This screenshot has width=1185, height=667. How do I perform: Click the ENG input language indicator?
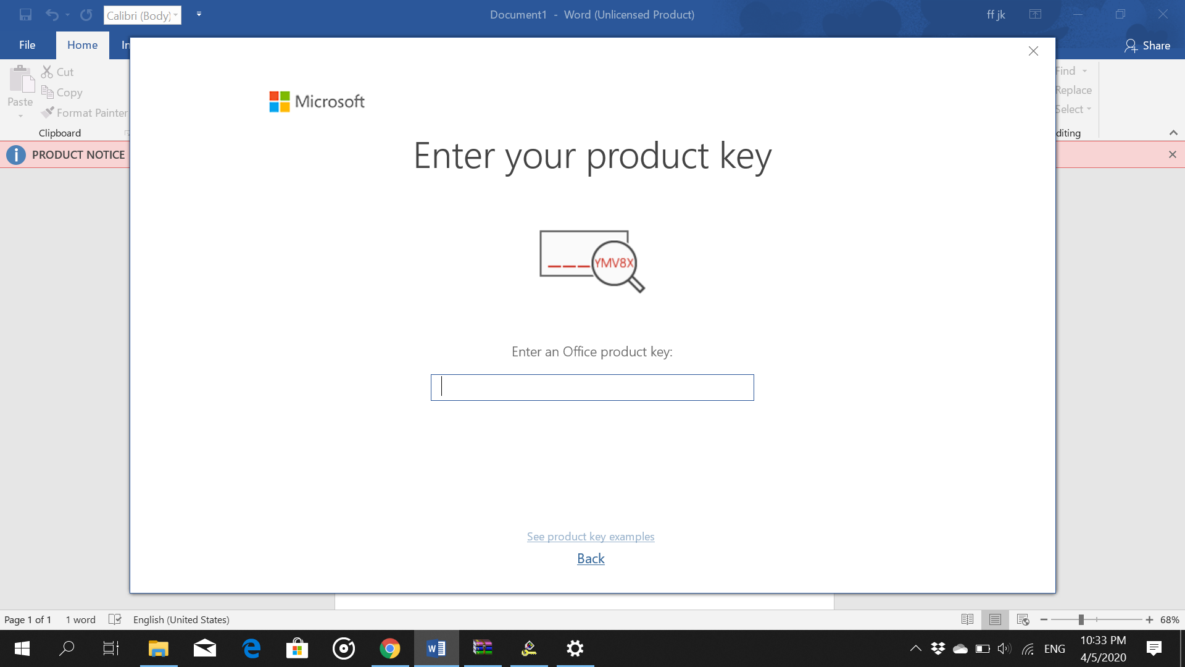[1055, 648]
